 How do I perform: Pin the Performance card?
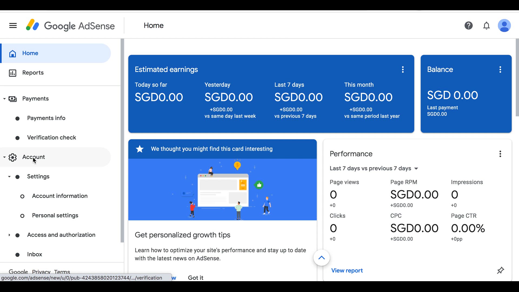click(x=500, y=270)
